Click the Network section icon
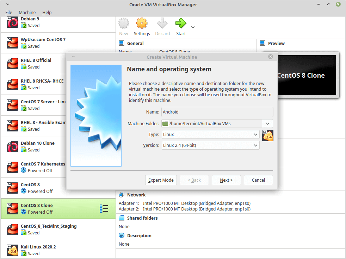 tap(121, 195)
